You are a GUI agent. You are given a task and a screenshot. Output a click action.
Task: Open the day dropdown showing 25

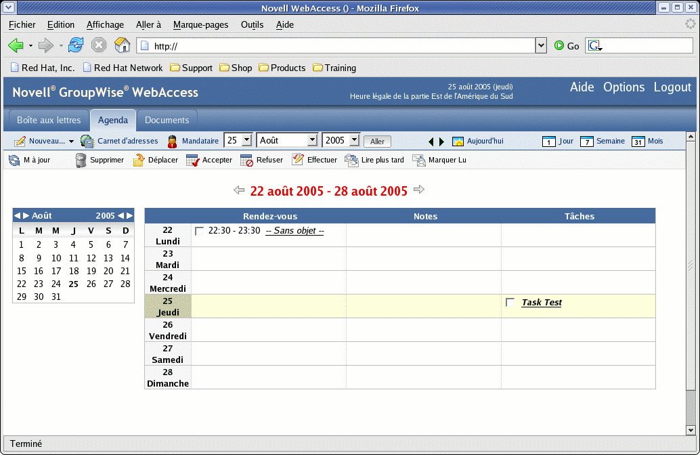point(246,140)
